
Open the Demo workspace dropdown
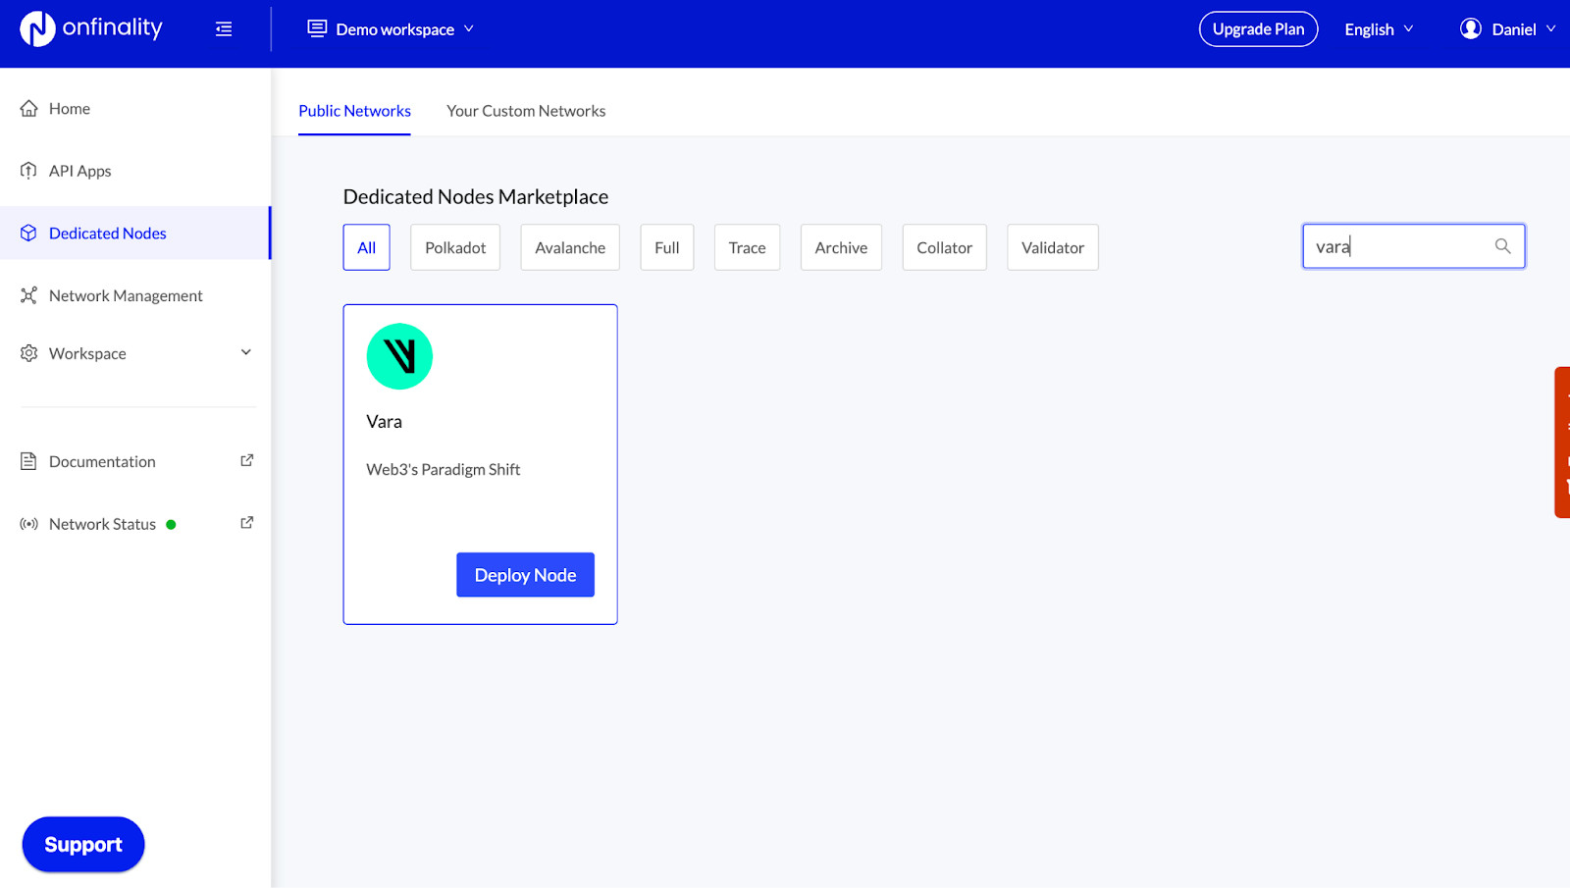point(392,29)
